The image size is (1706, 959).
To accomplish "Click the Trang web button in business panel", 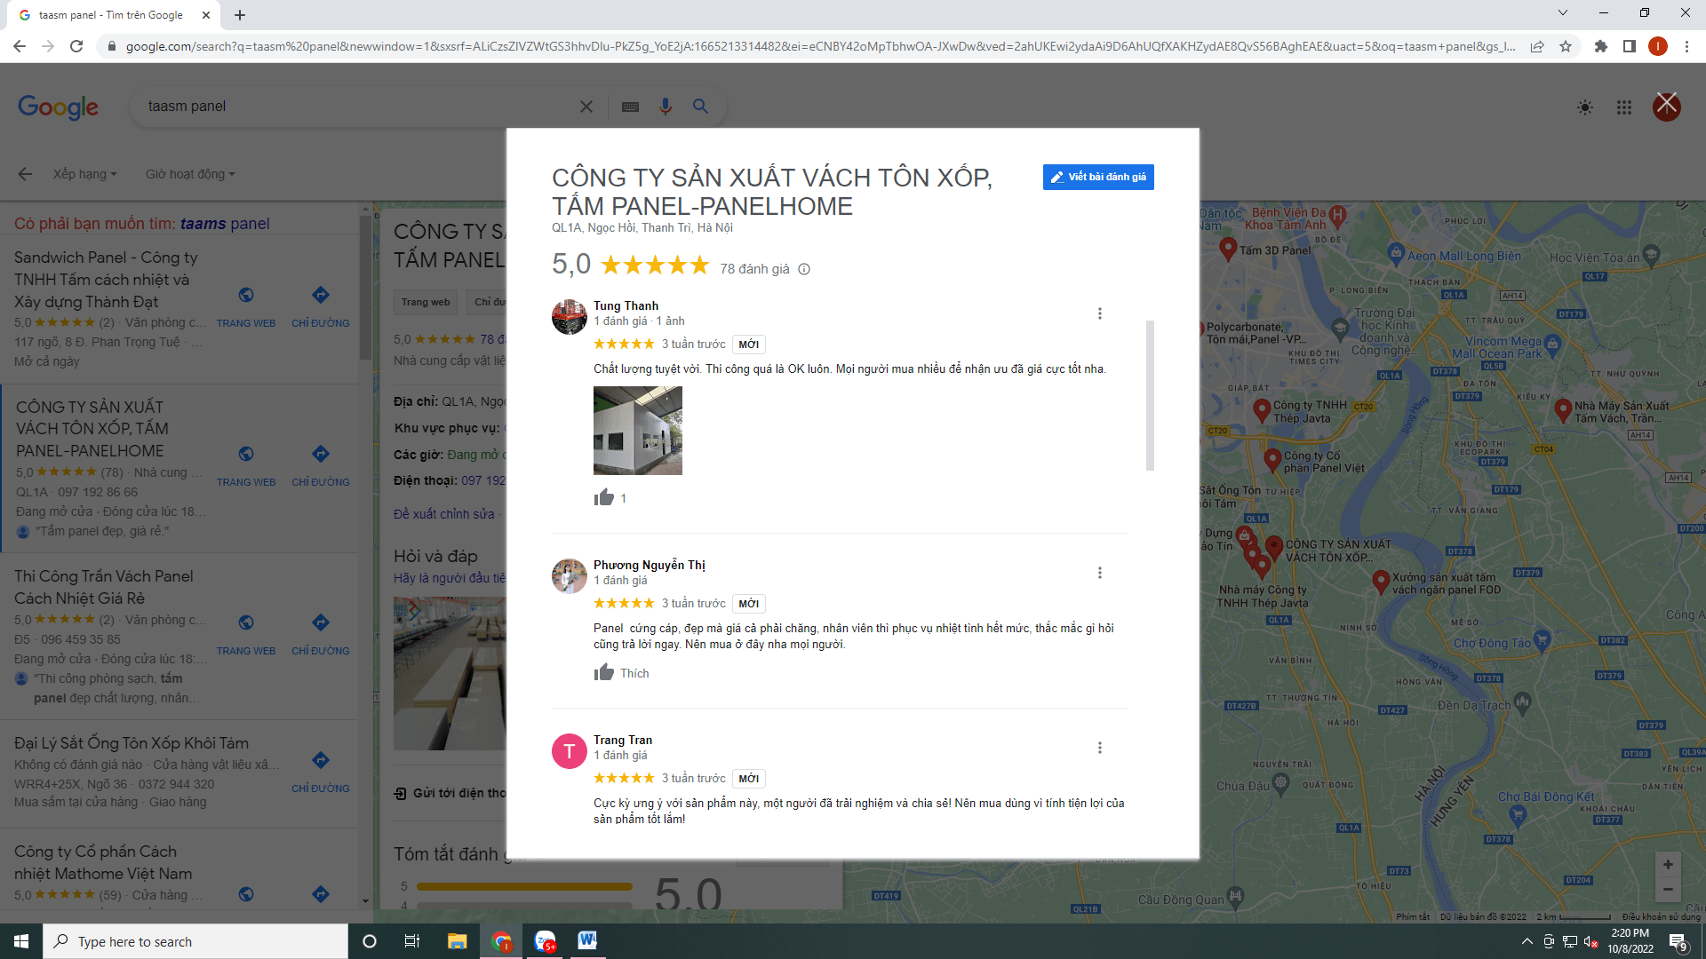I will click(x=425, y=302).
